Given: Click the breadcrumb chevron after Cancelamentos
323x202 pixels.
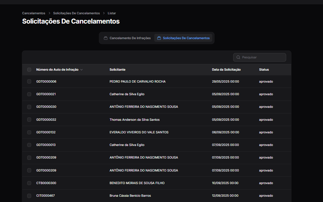Looking at the screenshot, I should pos(49,13).
